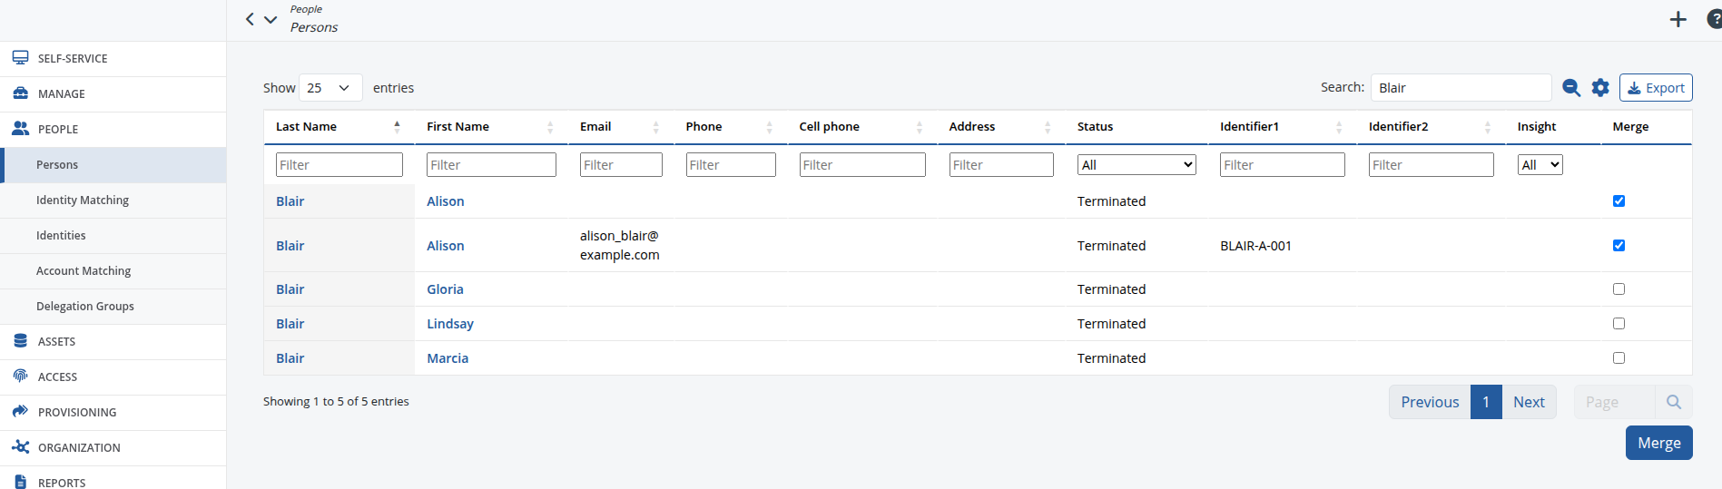
Task: Open breadcrumb history down chevron
Action: [x=271, y=19]
